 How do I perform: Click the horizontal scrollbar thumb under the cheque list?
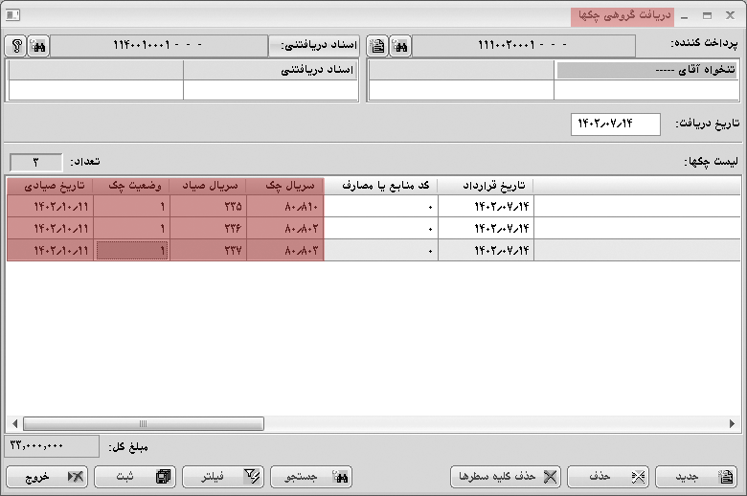[x=144, y=423]
